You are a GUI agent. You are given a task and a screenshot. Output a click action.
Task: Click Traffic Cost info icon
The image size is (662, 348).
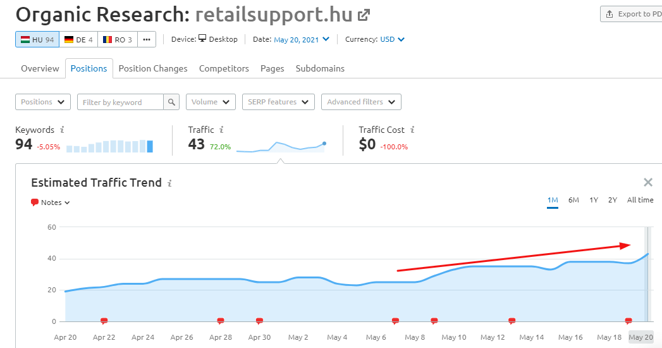[412, 130]
